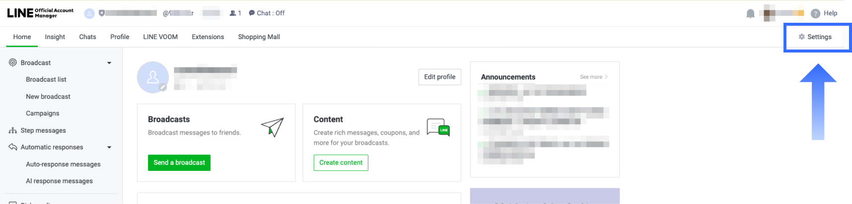Screen dimensions: 852x204
Task: Click the Edit profile button
Action: (x=439, y=77)
